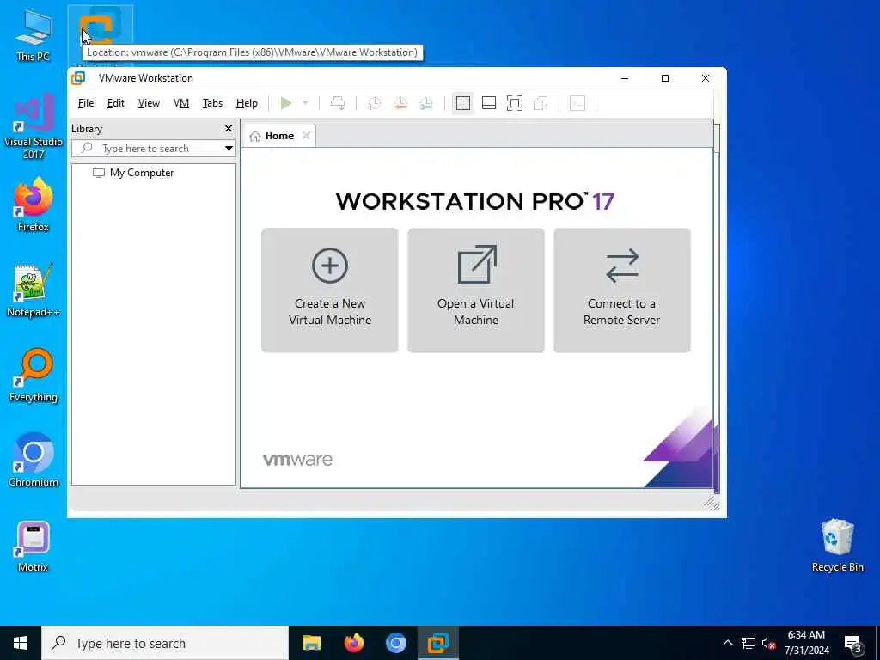Click the network tray icon
Viewport: 880px width, 660px height.
point(749,643)
